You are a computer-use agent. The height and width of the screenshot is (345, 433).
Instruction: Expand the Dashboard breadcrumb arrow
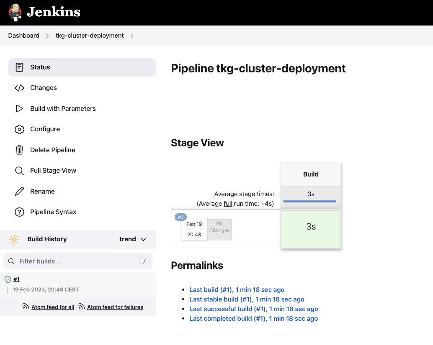pos(47,36)
